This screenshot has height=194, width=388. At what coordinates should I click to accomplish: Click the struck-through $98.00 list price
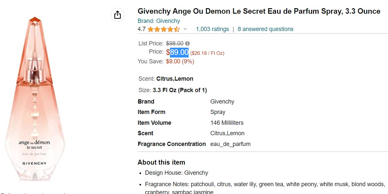point(175,43)
